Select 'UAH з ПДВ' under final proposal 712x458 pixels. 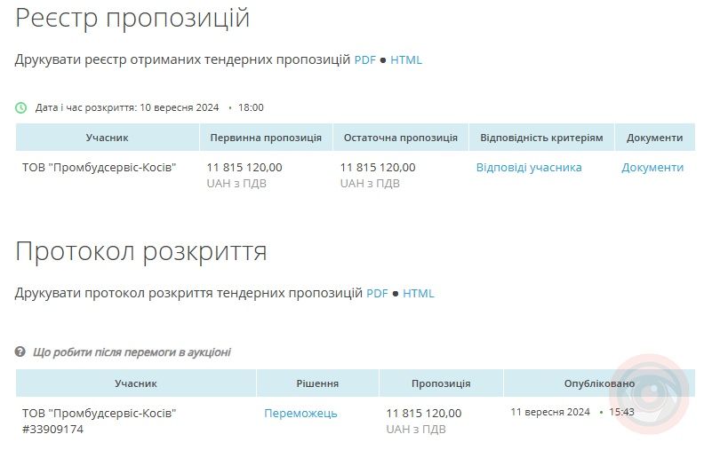pyautogui.click(x=370, y=183)
